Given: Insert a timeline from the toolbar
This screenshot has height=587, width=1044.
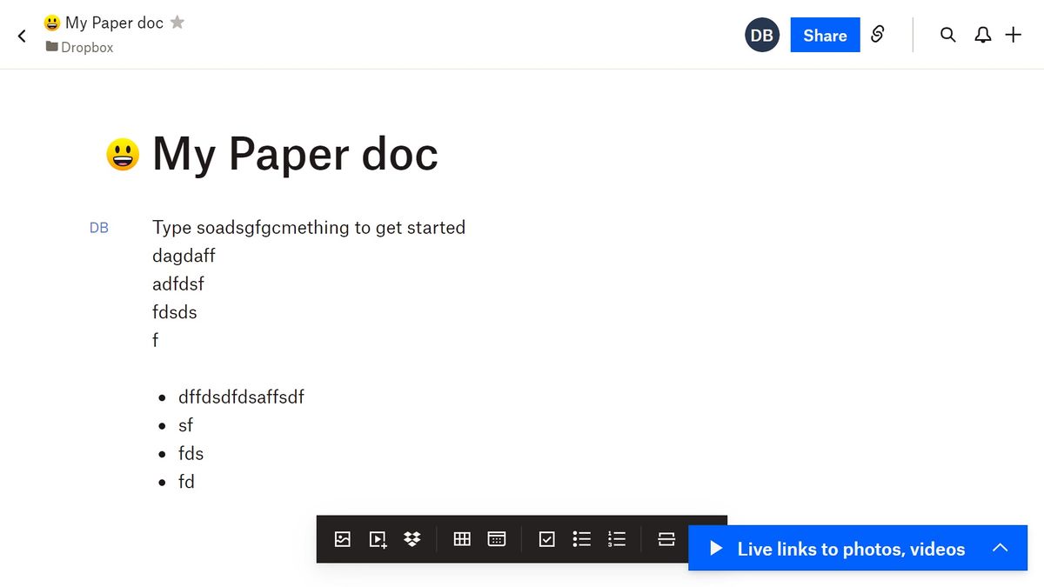Looking at the screenshot, I should pos(496,539).
